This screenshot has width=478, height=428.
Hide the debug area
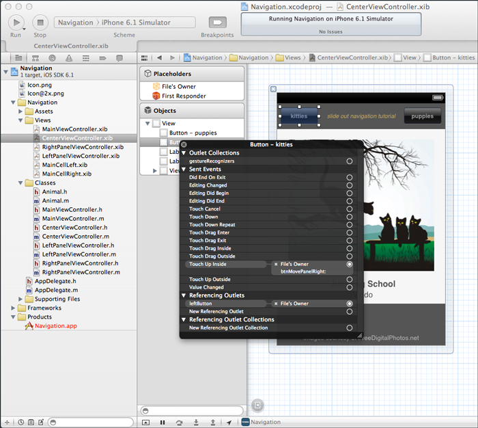145,423
